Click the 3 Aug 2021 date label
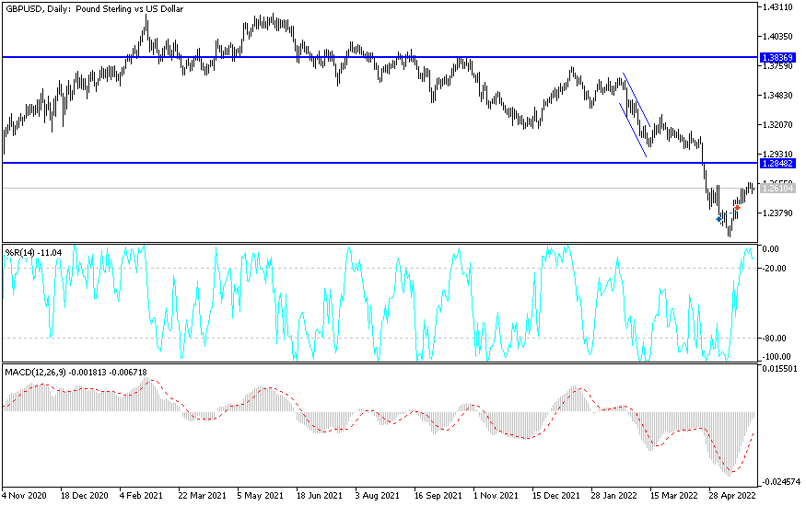 (x=377, y=496)
